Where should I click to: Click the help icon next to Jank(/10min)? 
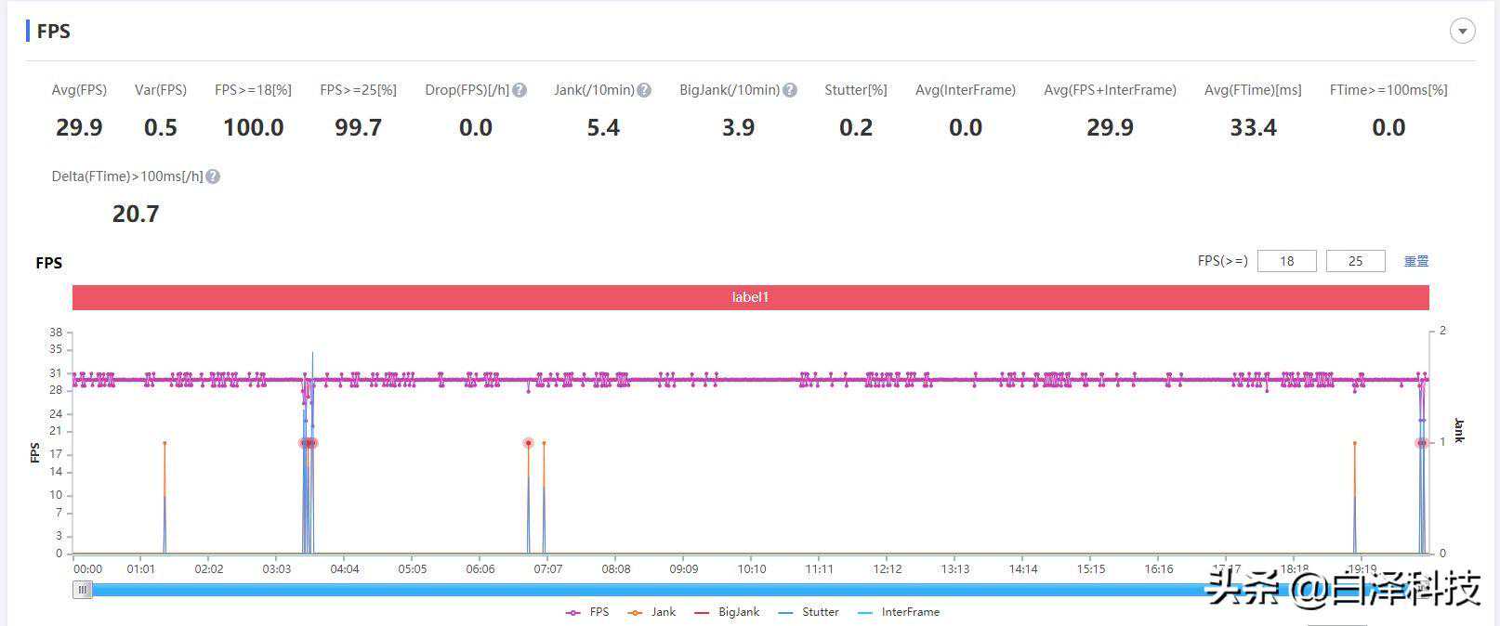pos(644,90)
